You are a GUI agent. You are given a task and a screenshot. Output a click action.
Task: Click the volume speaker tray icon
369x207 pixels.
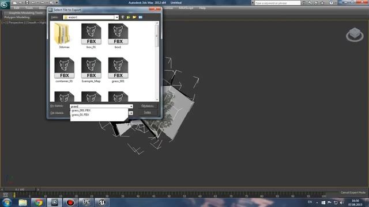click(342, 202)
